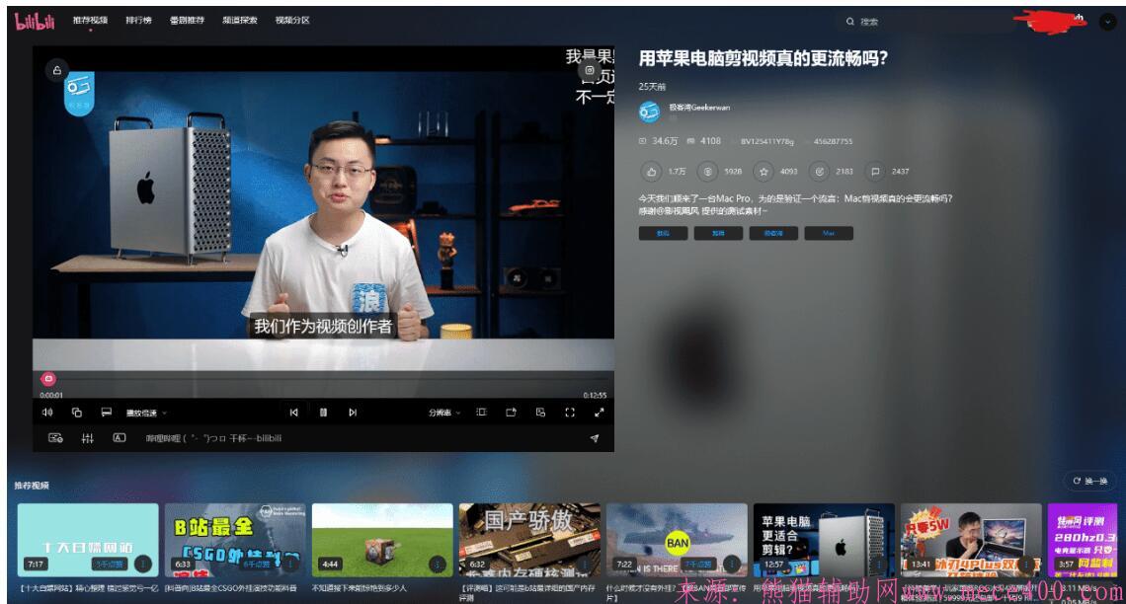The image size is (1126, 604).
Task: Open the 播放倍速 playback speed dropdown
Action: [x=146, y=413]
